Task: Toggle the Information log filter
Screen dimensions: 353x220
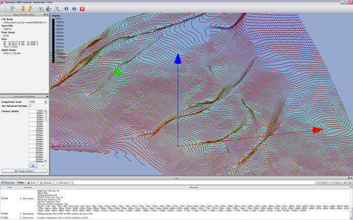Action: [63, 182]
